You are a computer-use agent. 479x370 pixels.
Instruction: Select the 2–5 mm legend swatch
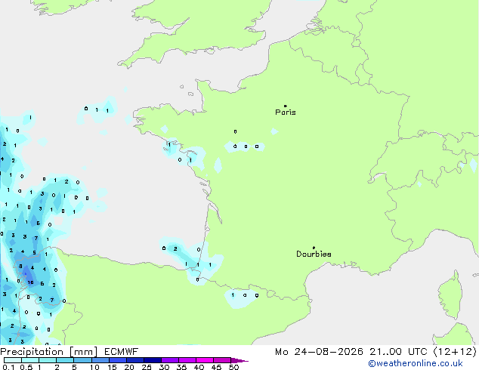coord(65,360)
